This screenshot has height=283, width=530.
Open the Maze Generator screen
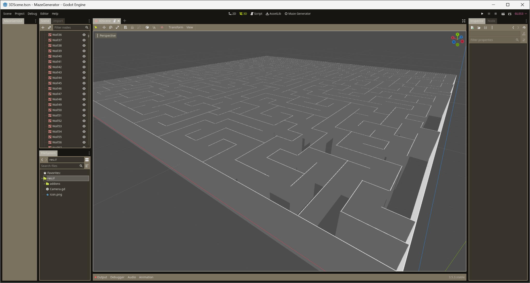(x=297, y=13)
